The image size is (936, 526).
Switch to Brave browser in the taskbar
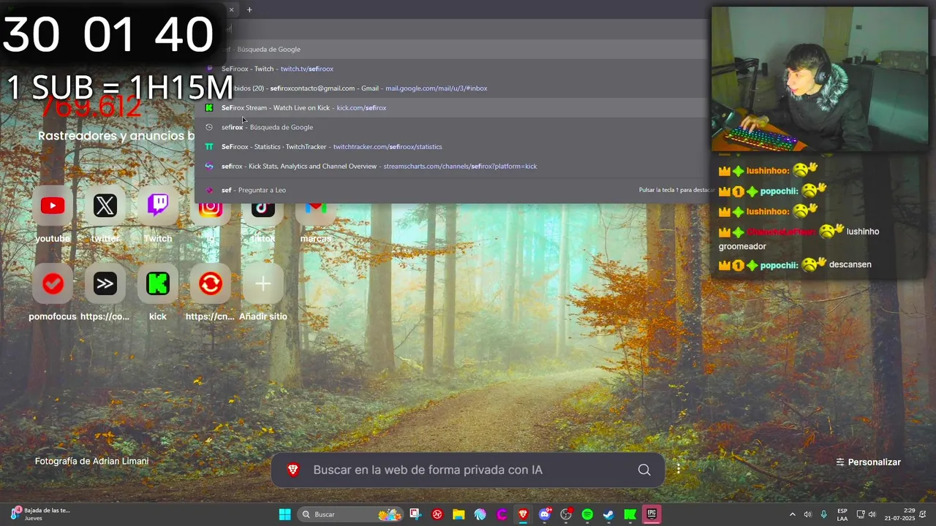[523, 514]
